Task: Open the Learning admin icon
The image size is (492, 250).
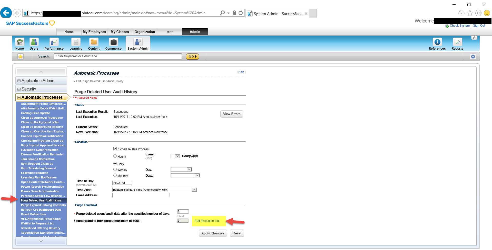Action: 76,44
